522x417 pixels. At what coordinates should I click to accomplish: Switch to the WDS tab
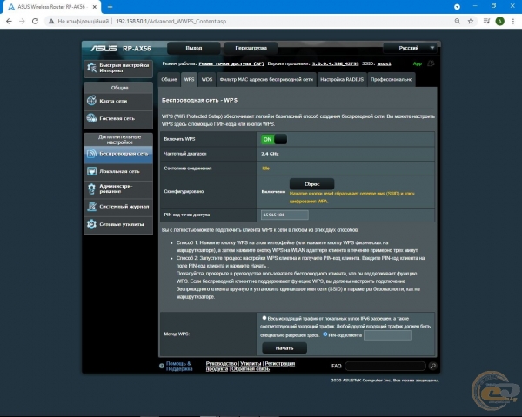207,79
